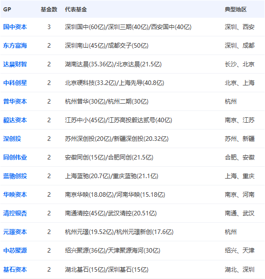
Task: Select the 湖北基石(15亿)/深圳基石(15亿) cell
Action: 107,269
